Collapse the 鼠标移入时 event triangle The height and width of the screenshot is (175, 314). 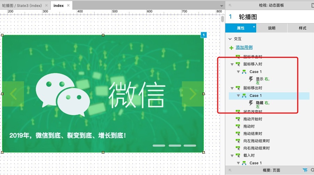pos(232,64)
